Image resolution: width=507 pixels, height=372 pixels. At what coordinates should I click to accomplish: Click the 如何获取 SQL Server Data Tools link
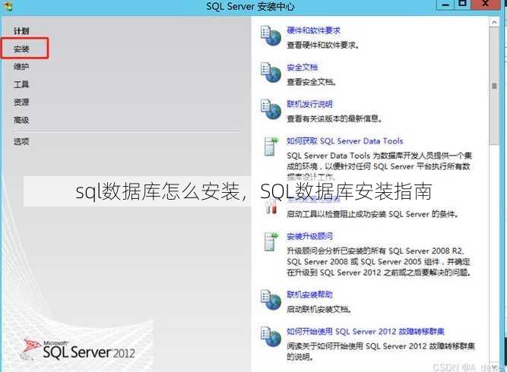[344, 141]
